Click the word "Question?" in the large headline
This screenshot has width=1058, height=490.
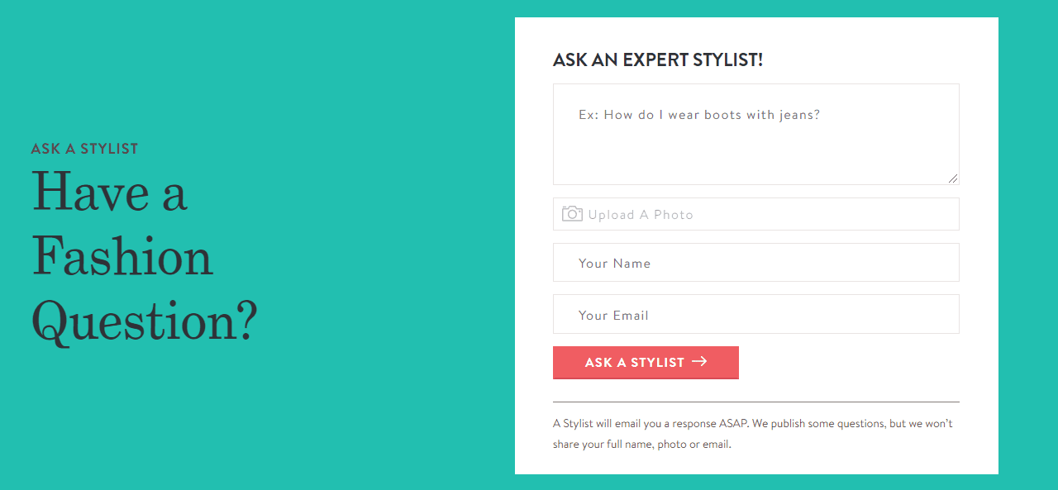point(145,321)
